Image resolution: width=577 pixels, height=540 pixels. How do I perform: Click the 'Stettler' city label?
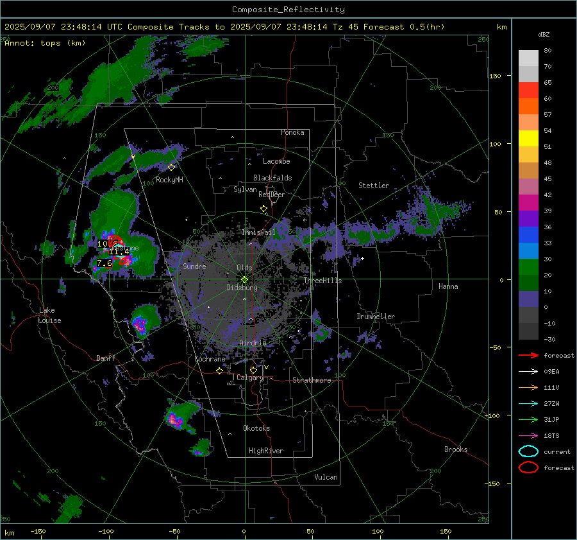coord(374,186)
